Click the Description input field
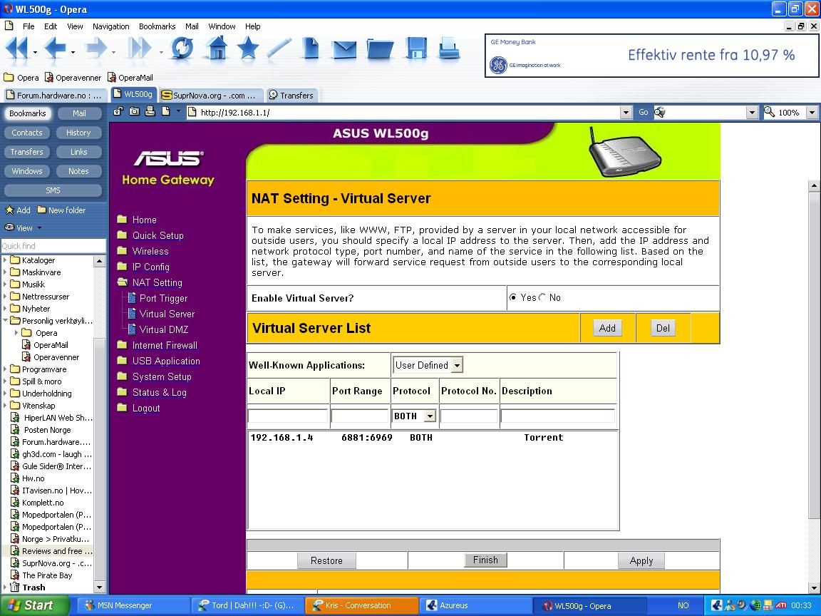Viewport: 821px width, 616px height. point(558,416)
